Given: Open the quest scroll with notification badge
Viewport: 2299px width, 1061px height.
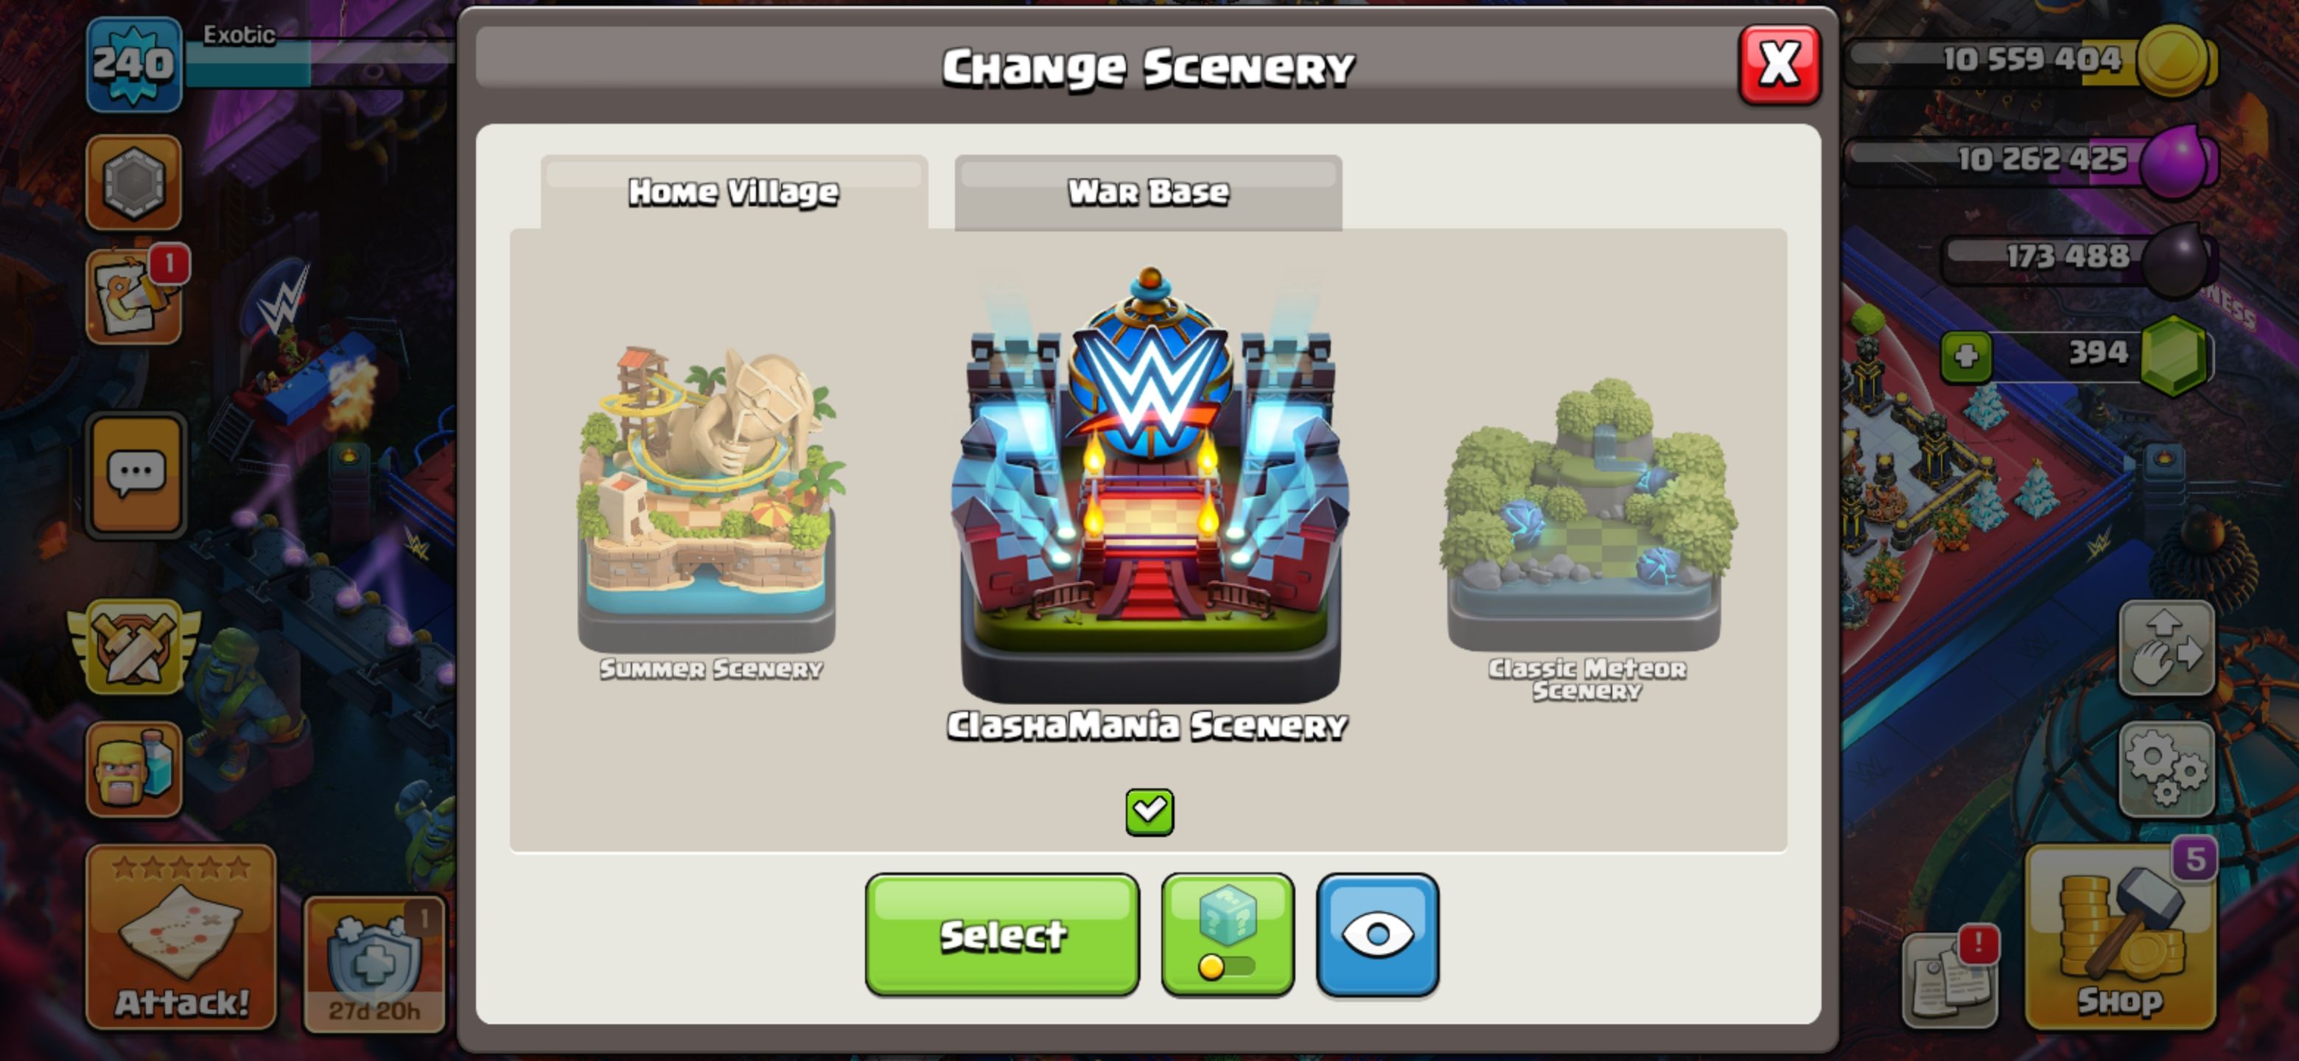Looking at the screenshot, I should click(x=134, y=295).
